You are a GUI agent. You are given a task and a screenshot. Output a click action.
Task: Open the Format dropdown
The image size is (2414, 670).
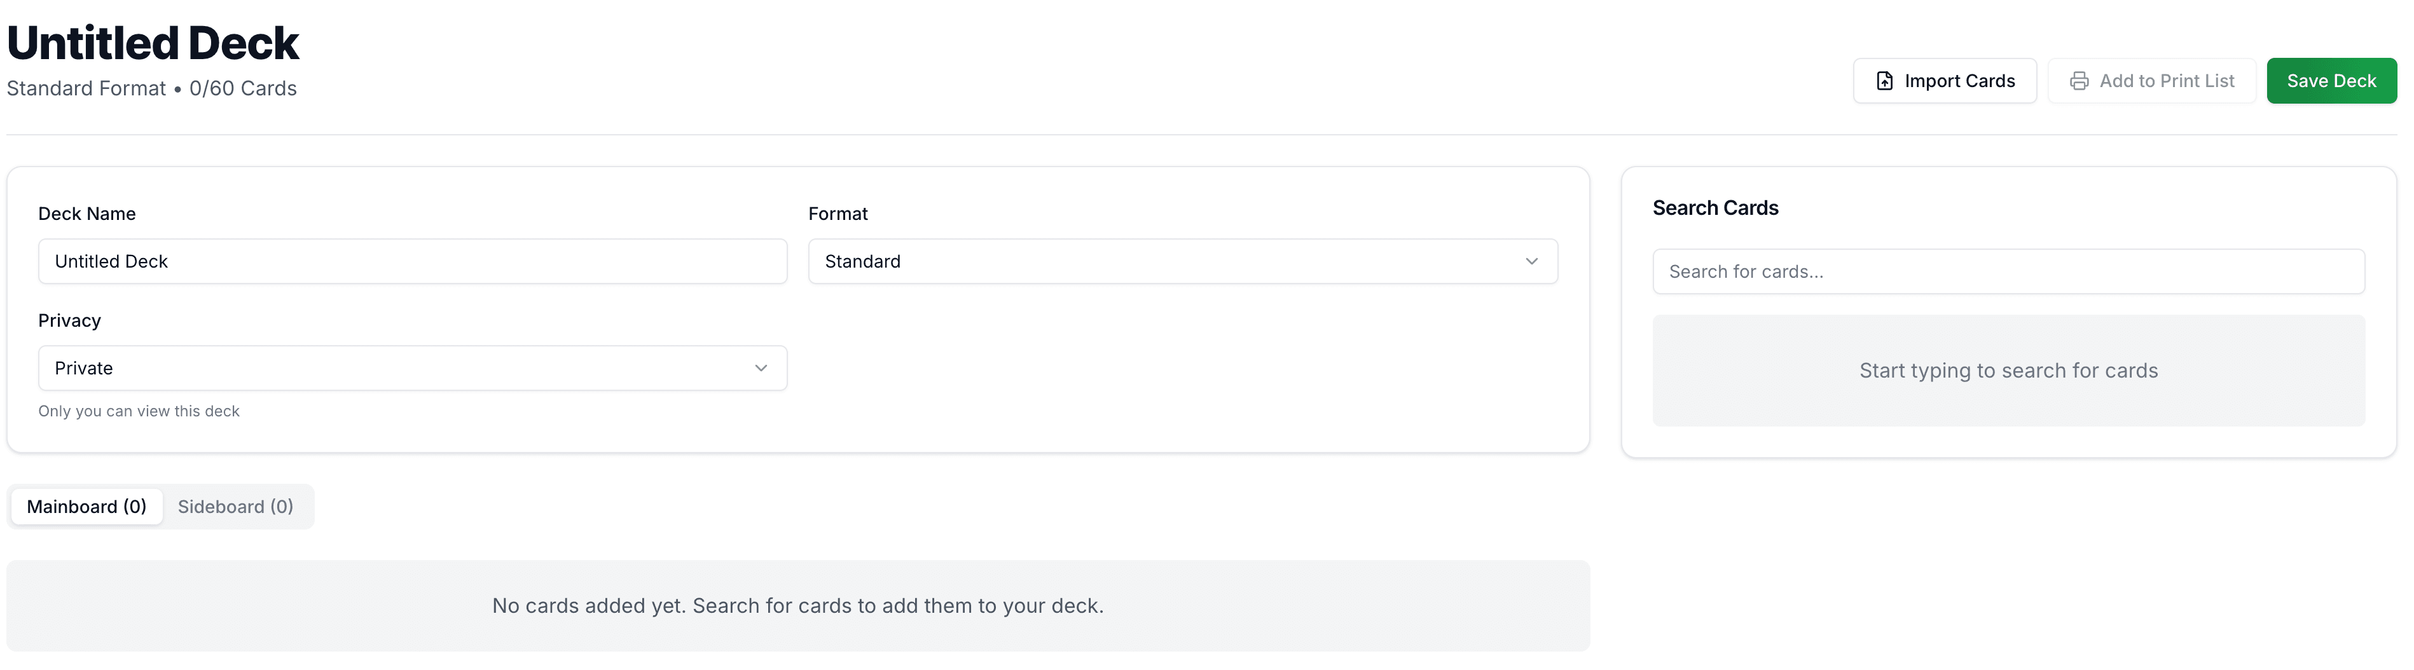(x=1183, y=261)
